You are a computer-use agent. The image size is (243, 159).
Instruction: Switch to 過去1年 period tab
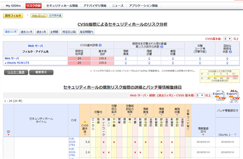[41, 32]
